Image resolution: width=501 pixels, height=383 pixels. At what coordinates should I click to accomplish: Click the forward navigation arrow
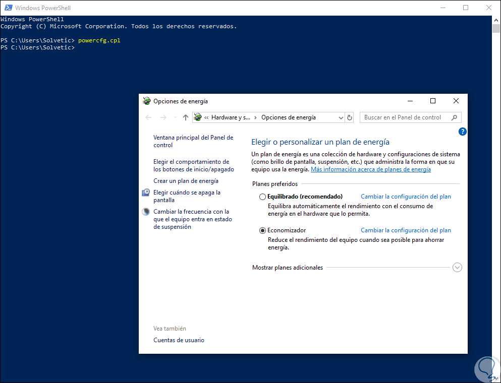pyautogui.click(x=163, y=117)
